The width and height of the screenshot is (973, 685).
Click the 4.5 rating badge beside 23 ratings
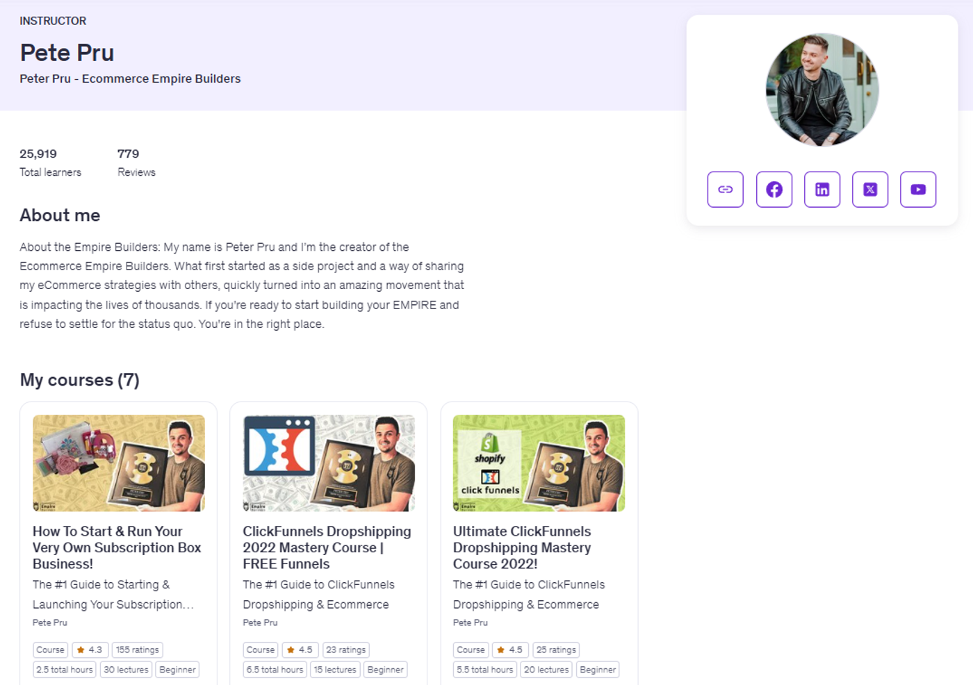[300, 650]
